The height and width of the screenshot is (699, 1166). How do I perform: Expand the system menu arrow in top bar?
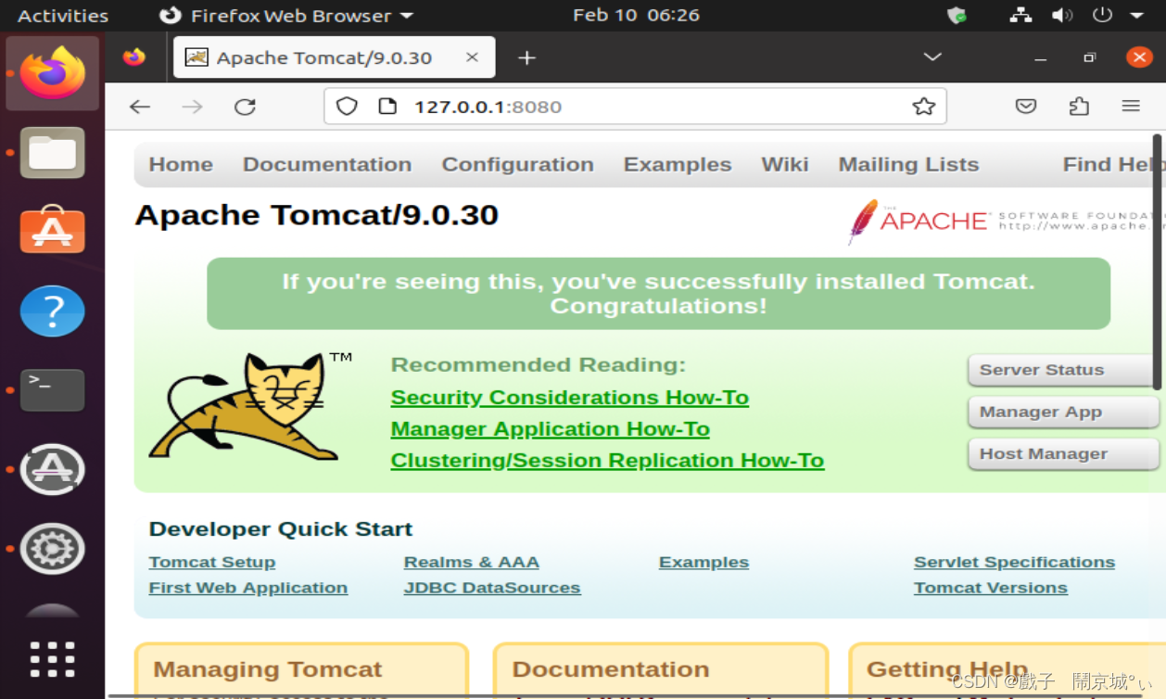coord(1137,16)
